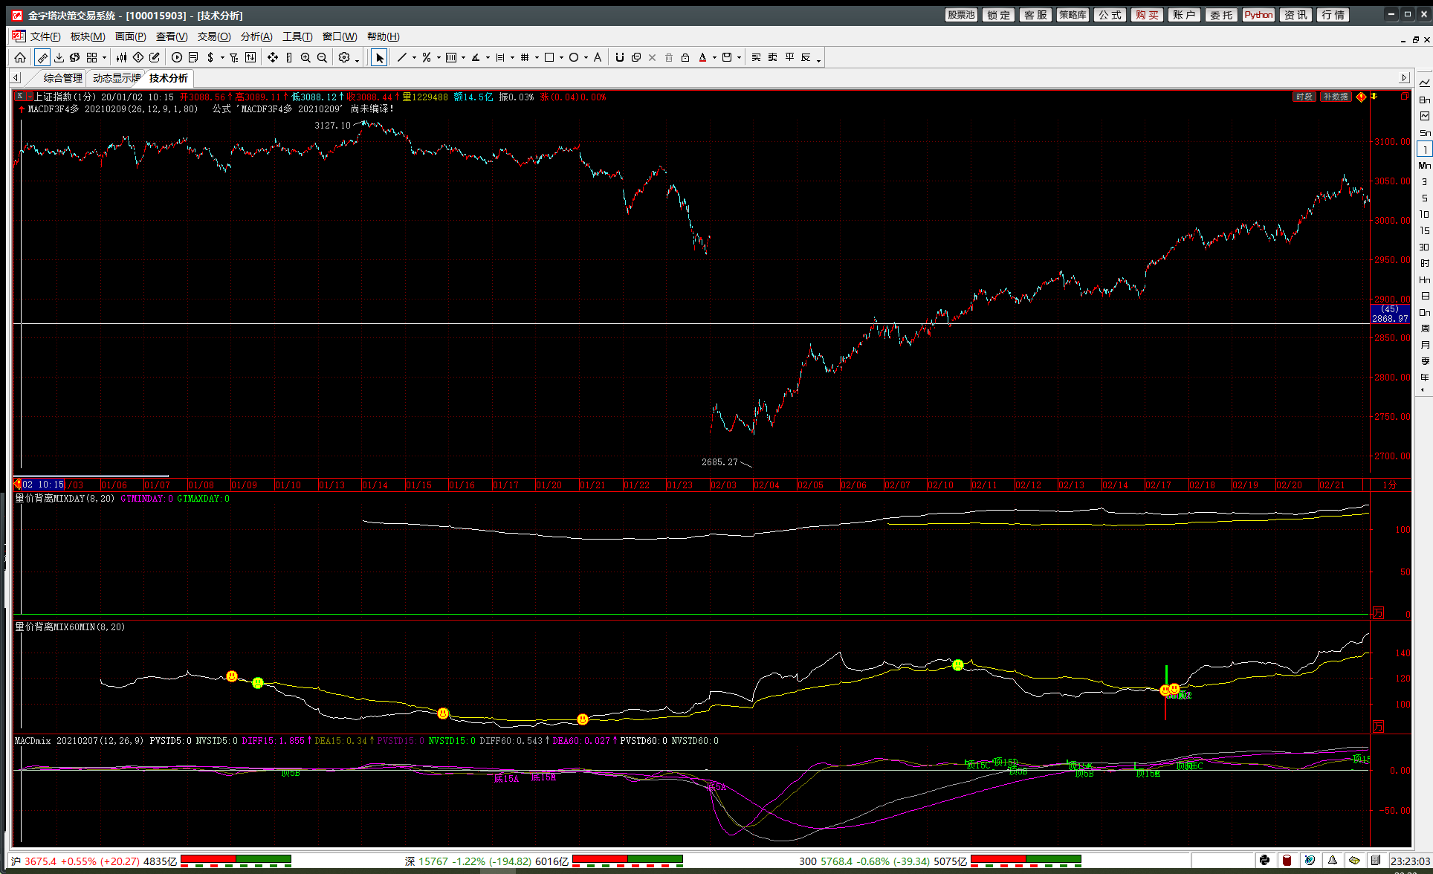Select the line drawing tool
This screenshot has height=874, width=1433.
click(x=402, y=57)
